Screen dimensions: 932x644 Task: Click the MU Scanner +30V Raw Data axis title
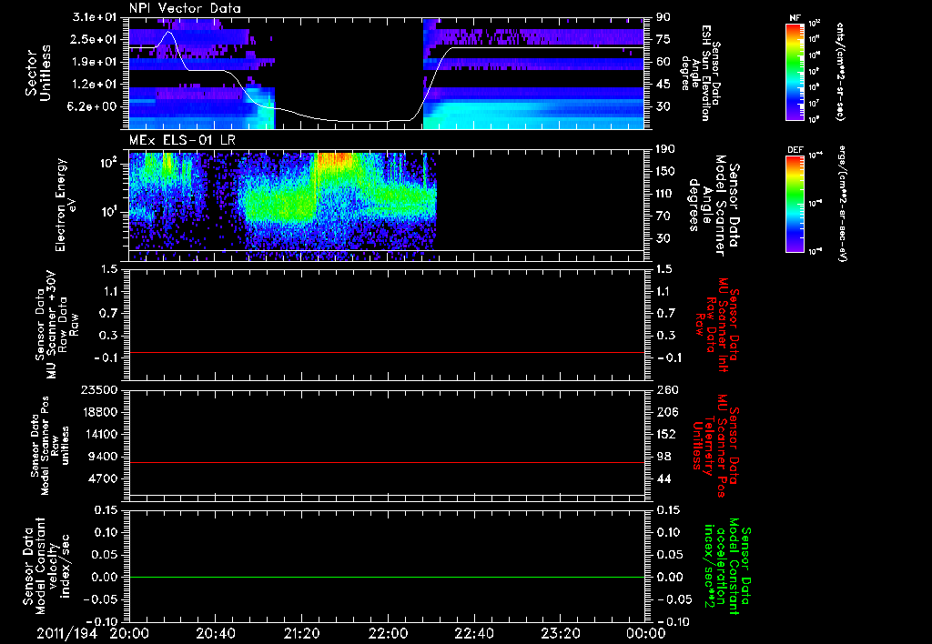57,325
